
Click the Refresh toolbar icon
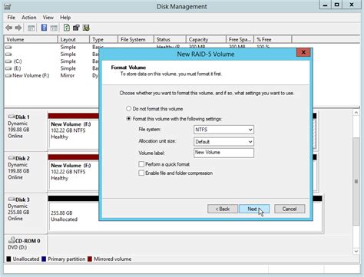(67, 28)
